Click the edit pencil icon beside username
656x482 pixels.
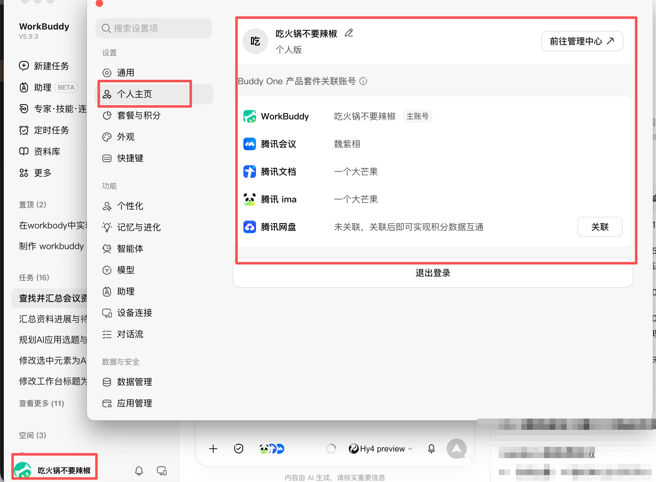[x=349, y=33]
